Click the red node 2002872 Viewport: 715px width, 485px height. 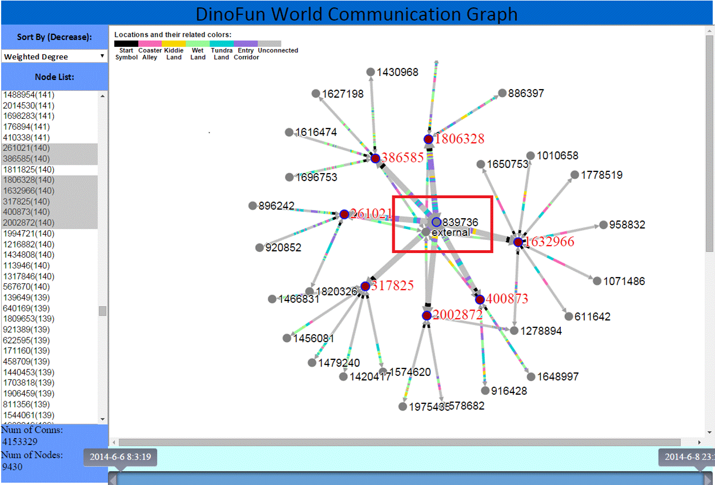pos(426,315)
